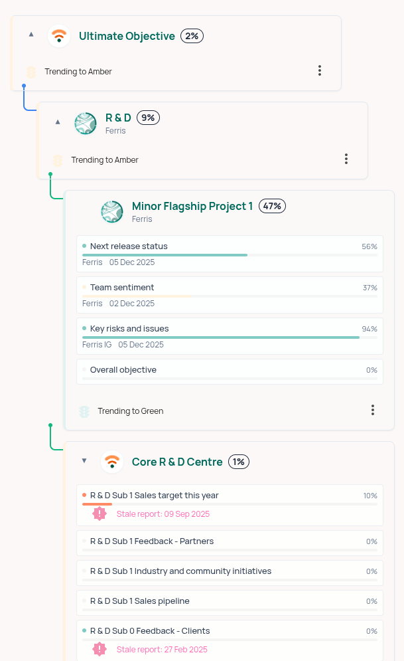Click the stale report warning icon for Sales target
The image size is (404, 661).
click(x=100, y=514)
